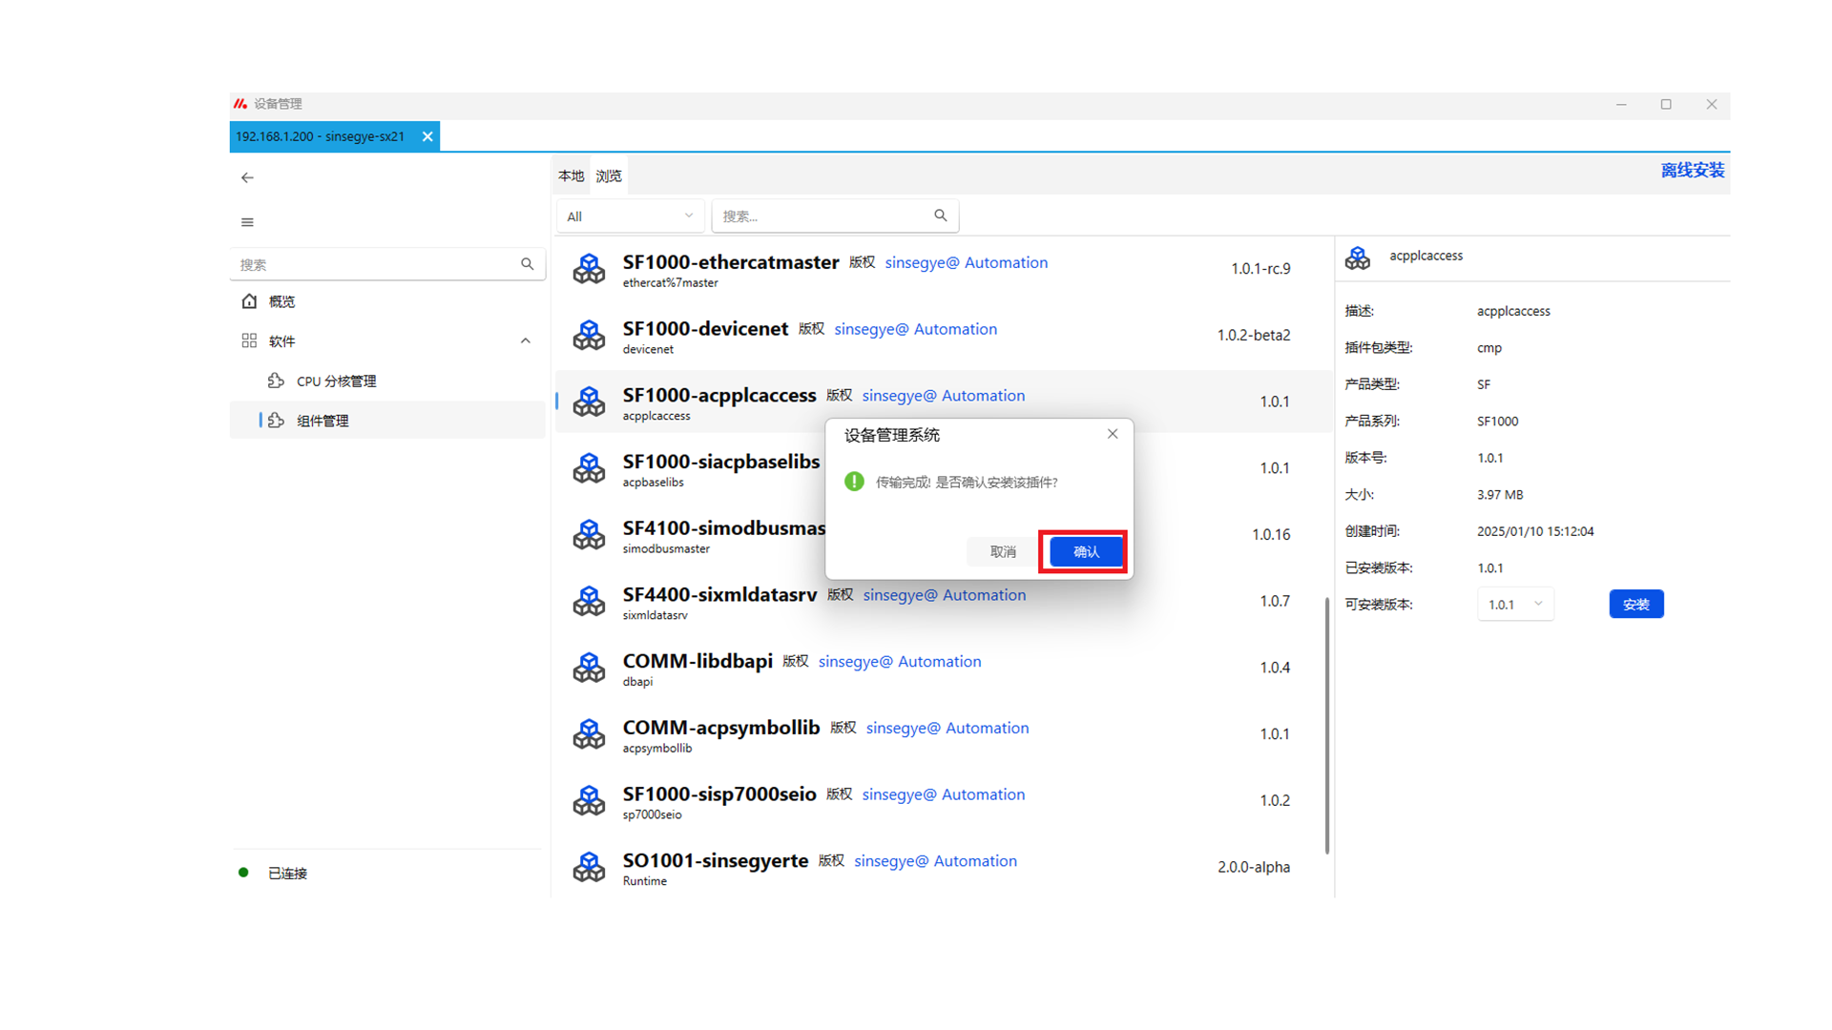
Task: Close the 设备管理系统 dialog with X
Action: pos(1112,434)
